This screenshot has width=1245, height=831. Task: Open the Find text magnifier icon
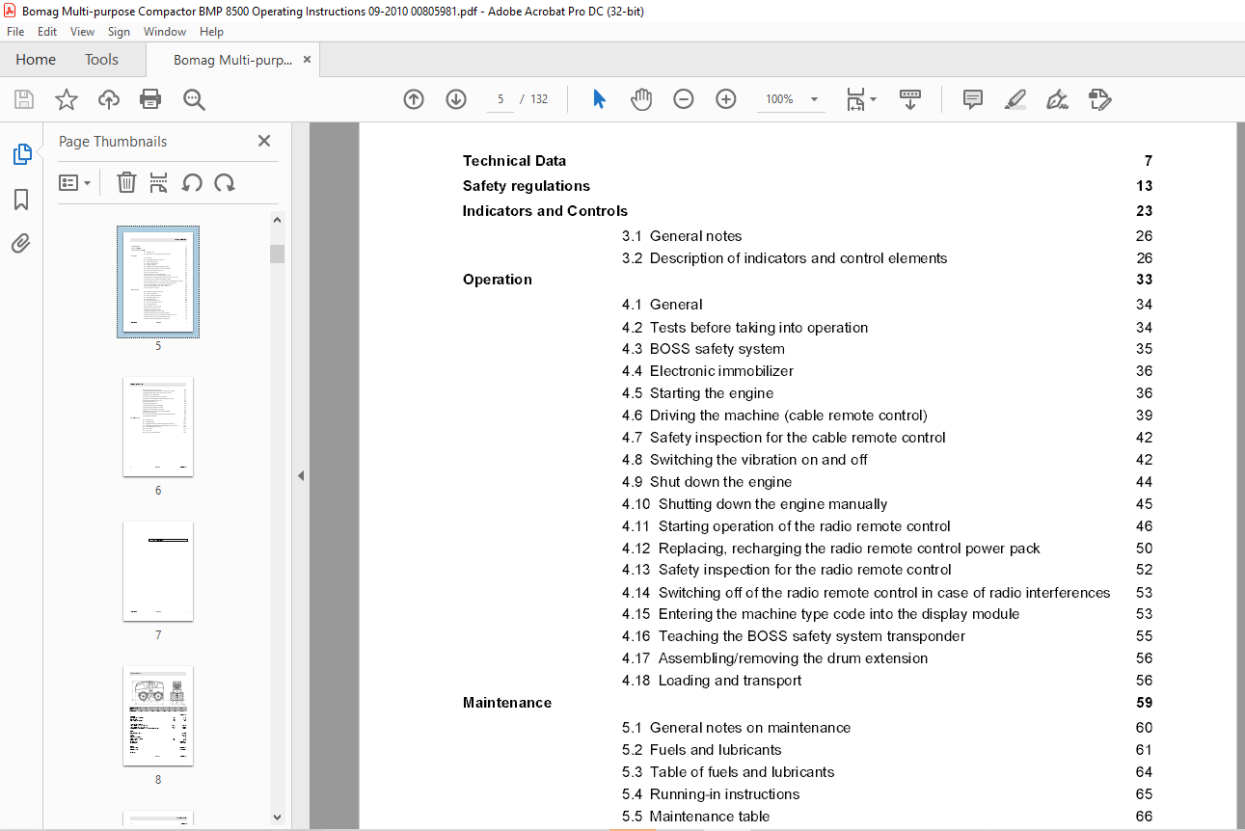pos(194,99)
